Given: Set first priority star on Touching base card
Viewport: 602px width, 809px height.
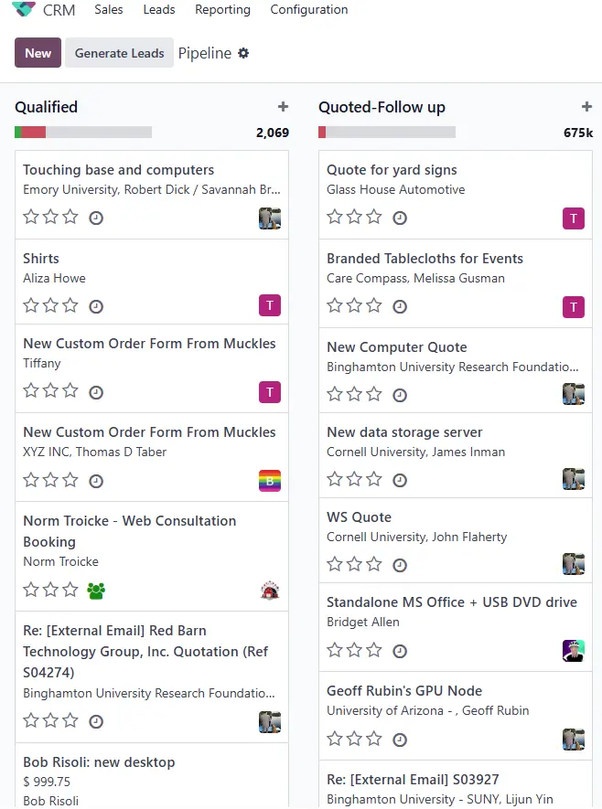Looking at the screenshot, I should pyautogui.click(x=31, y=217).
